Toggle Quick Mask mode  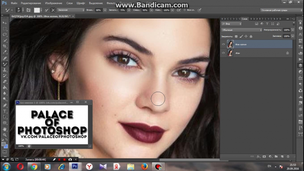[5, 152]
